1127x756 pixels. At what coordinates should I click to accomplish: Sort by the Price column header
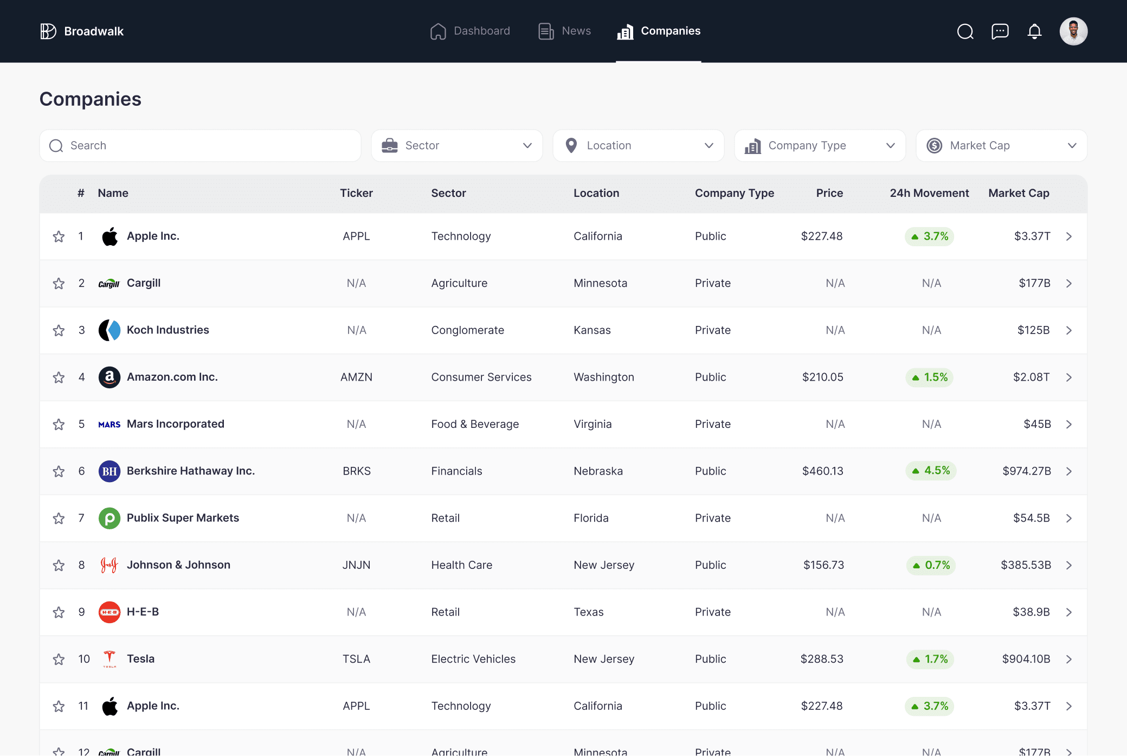coord(829,193)
